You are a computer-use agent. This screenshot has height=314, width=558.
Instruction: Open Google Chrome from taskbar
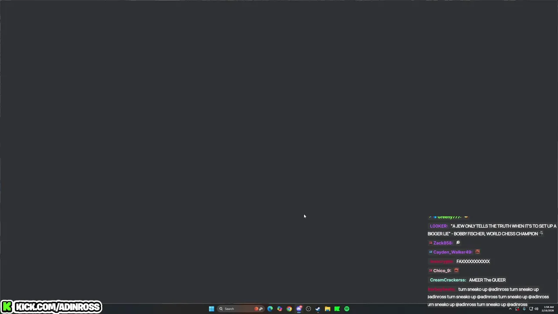click(289, 309)
